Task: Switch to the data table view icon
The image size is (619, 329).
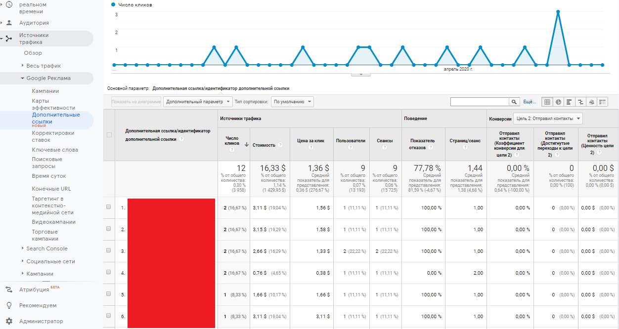Action: coord(547,102)
